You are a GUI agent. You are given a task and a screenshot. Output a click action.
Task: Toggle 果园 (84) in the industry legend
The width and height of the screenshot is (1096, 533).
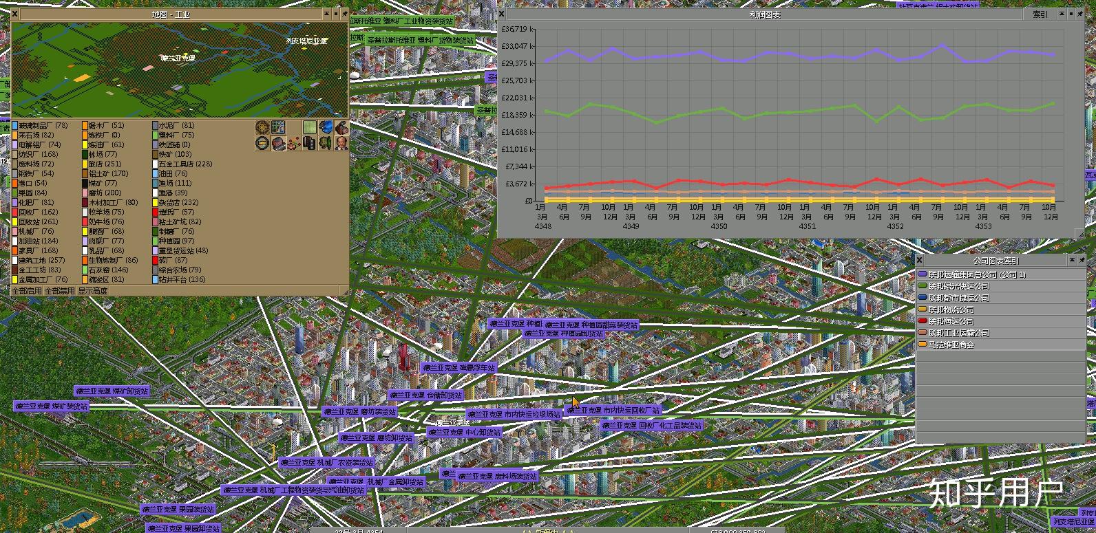[x=30, y=193]
